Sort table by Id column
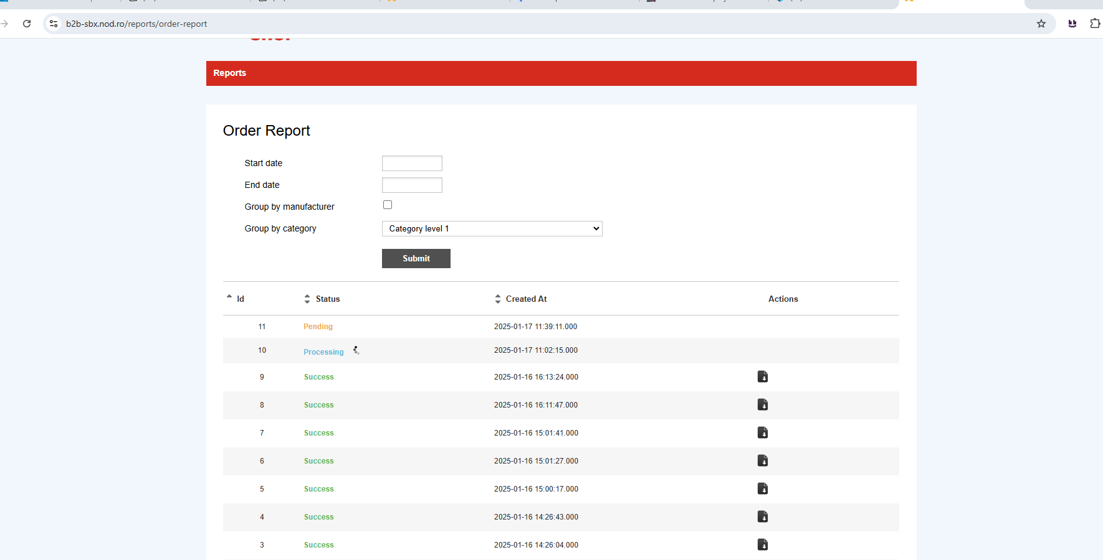The image size is (1103, 560). point(236,299)
